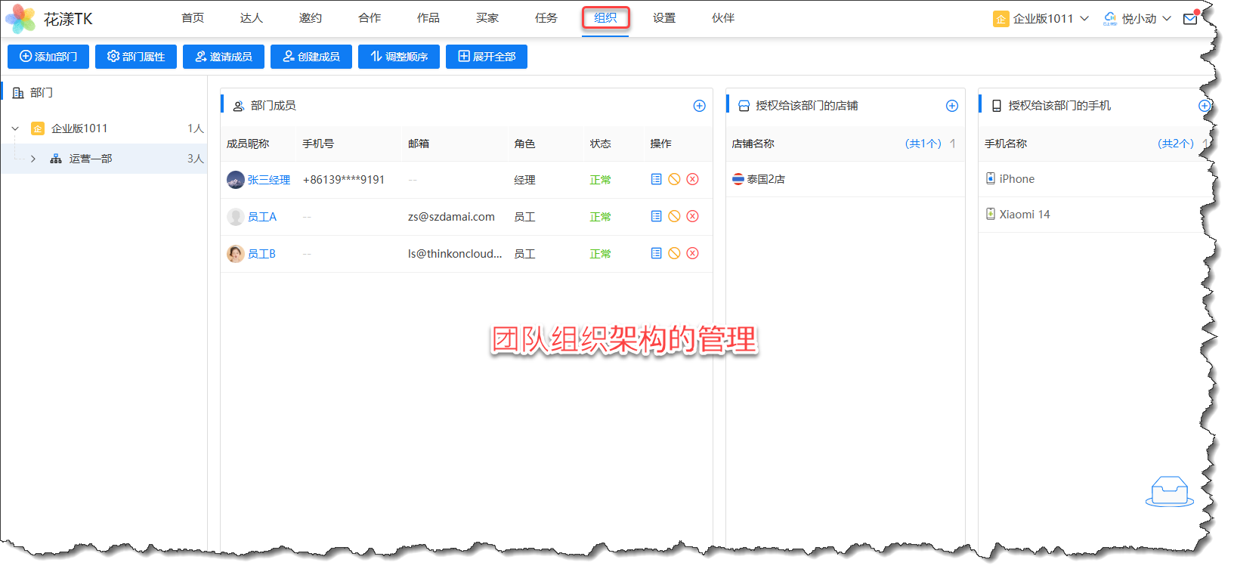This screenshot has height=575, width=1234.
Task: Click the floating inbox icon at bottom right
Action: pos(1169,491)
